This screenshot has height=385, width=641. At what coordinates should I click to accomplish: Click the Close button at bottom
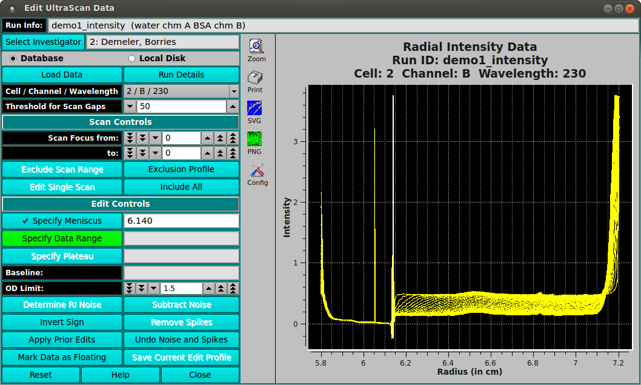[200, 375]
